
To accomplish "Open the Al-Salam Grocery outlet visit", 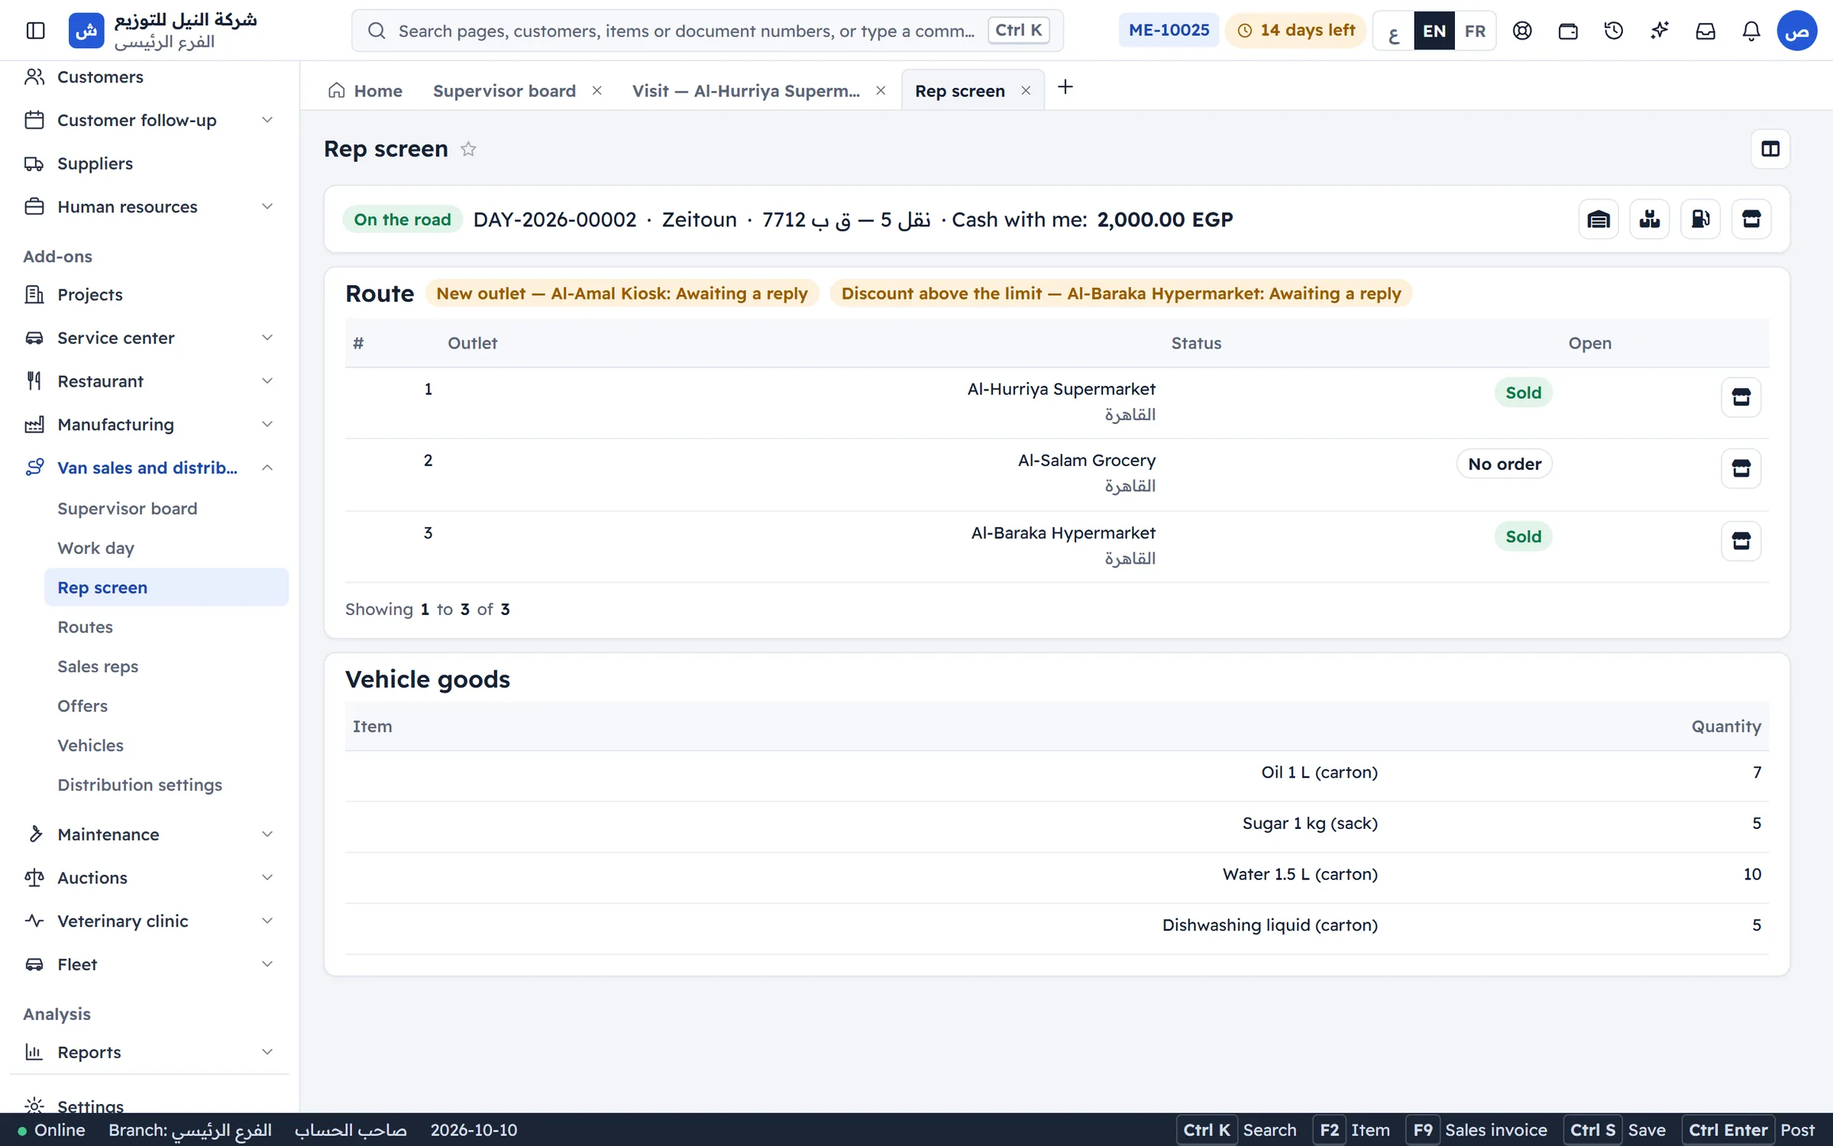I will [x=1741, y=468].
